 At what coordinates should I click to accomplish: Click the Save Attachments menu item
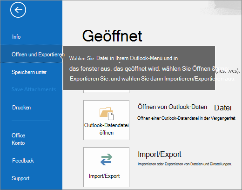pos(34,89)
